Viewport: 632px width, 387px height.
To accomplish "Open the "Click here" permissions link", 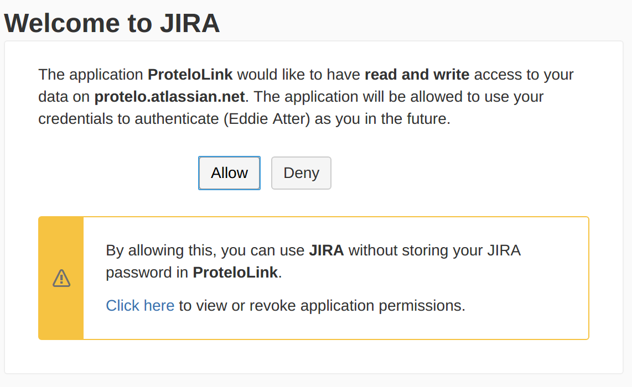I will tap(140, 305).
